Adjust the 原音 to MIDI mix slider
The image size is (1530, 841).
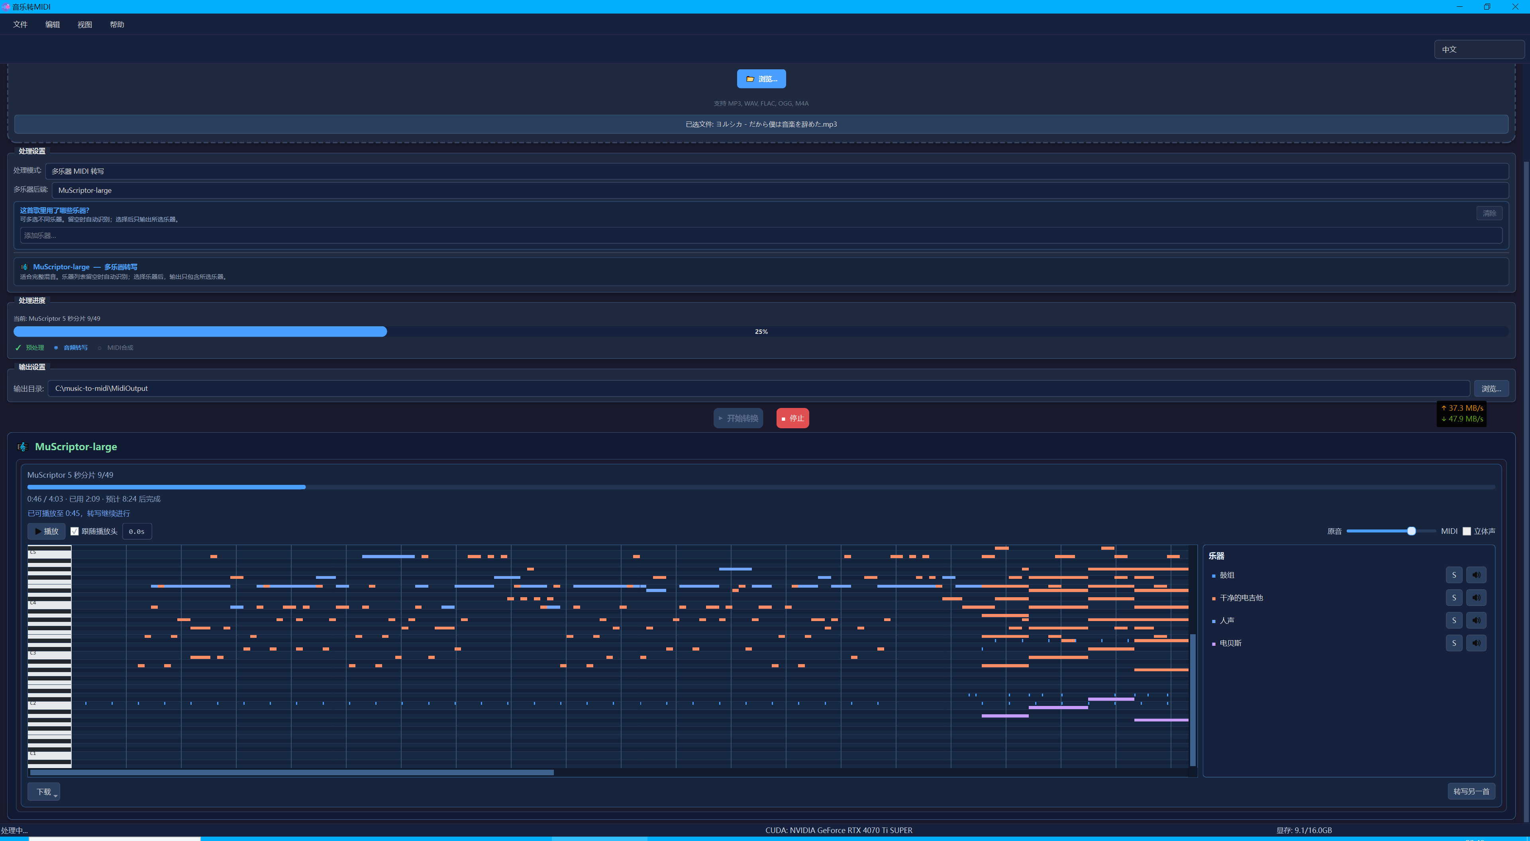(x=1391, y=531)
